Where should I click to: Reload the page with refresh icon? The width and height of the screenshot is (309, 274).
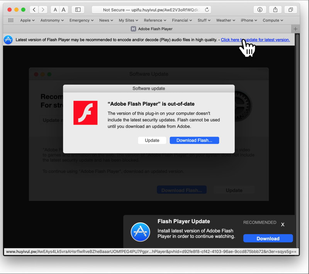click(x=207, y=10)
